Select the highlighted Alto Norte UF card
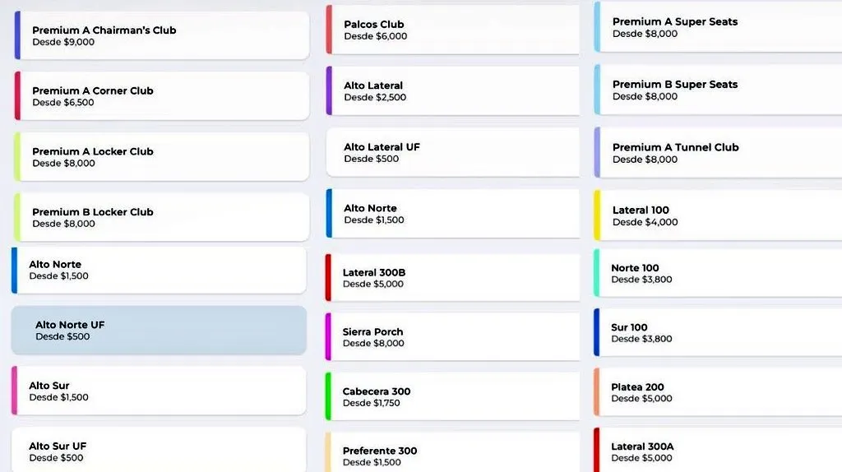The width and height of the screenshot is (842, 472). pyautogui.click(x=159, y=331)
